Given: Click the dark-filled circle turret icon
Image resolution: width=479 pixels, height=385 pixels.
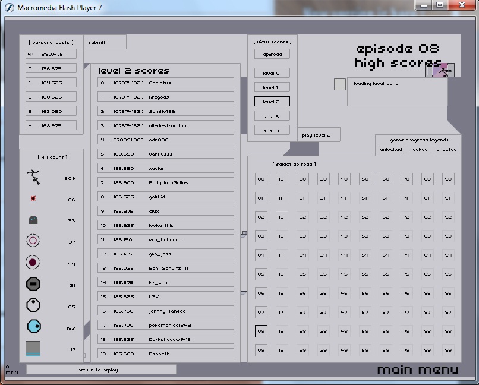Looking at the screenshot, I should coord(33,263).
